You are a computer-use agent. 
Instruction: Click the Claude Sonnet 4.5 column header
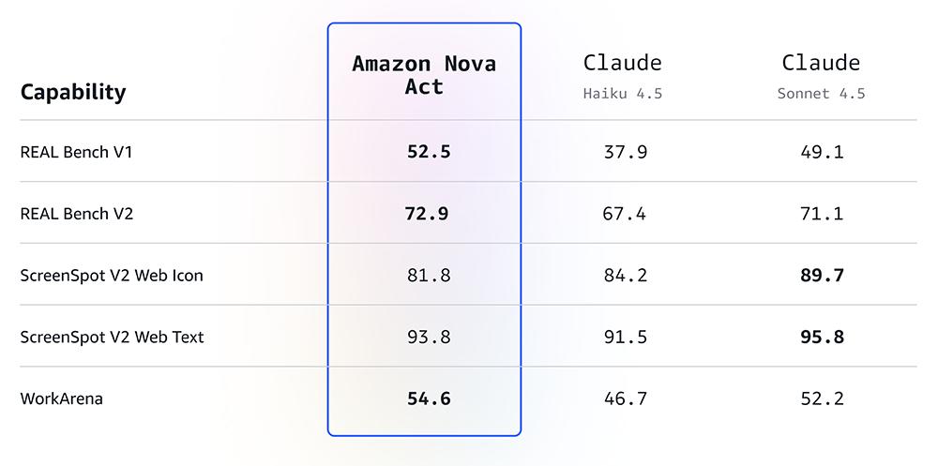click(x=821, y=75)
